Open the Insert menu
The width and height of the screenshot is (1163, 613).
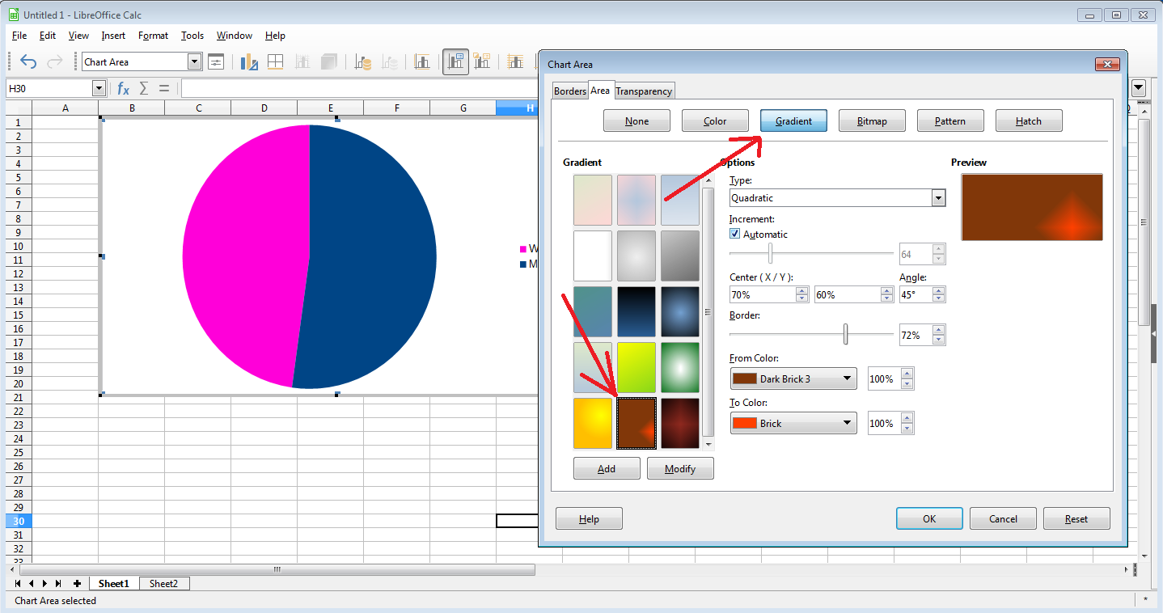pyautogui.click(x=113, y=36)
